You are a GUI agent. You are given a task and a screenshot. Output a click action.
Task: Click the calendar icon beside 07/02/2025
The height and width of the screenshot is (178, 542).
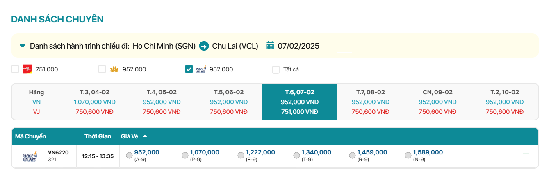270,45
